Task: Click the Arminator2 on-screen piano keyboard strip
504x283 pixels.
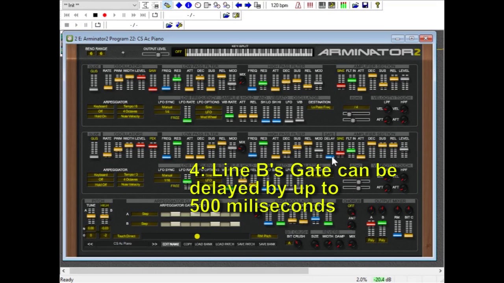Action: (x=249, y=52)
